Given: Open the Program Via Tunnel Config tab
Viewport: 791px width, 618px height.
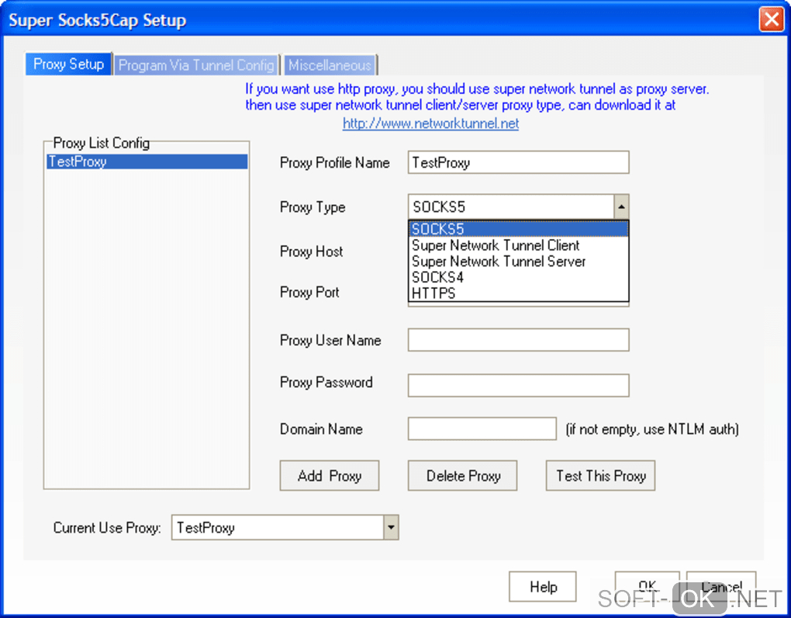Looking at the screenshot, I should 196,65.
